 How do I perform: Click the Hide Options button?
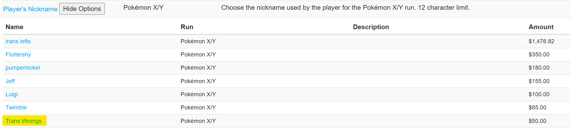[x=82, y=9]
